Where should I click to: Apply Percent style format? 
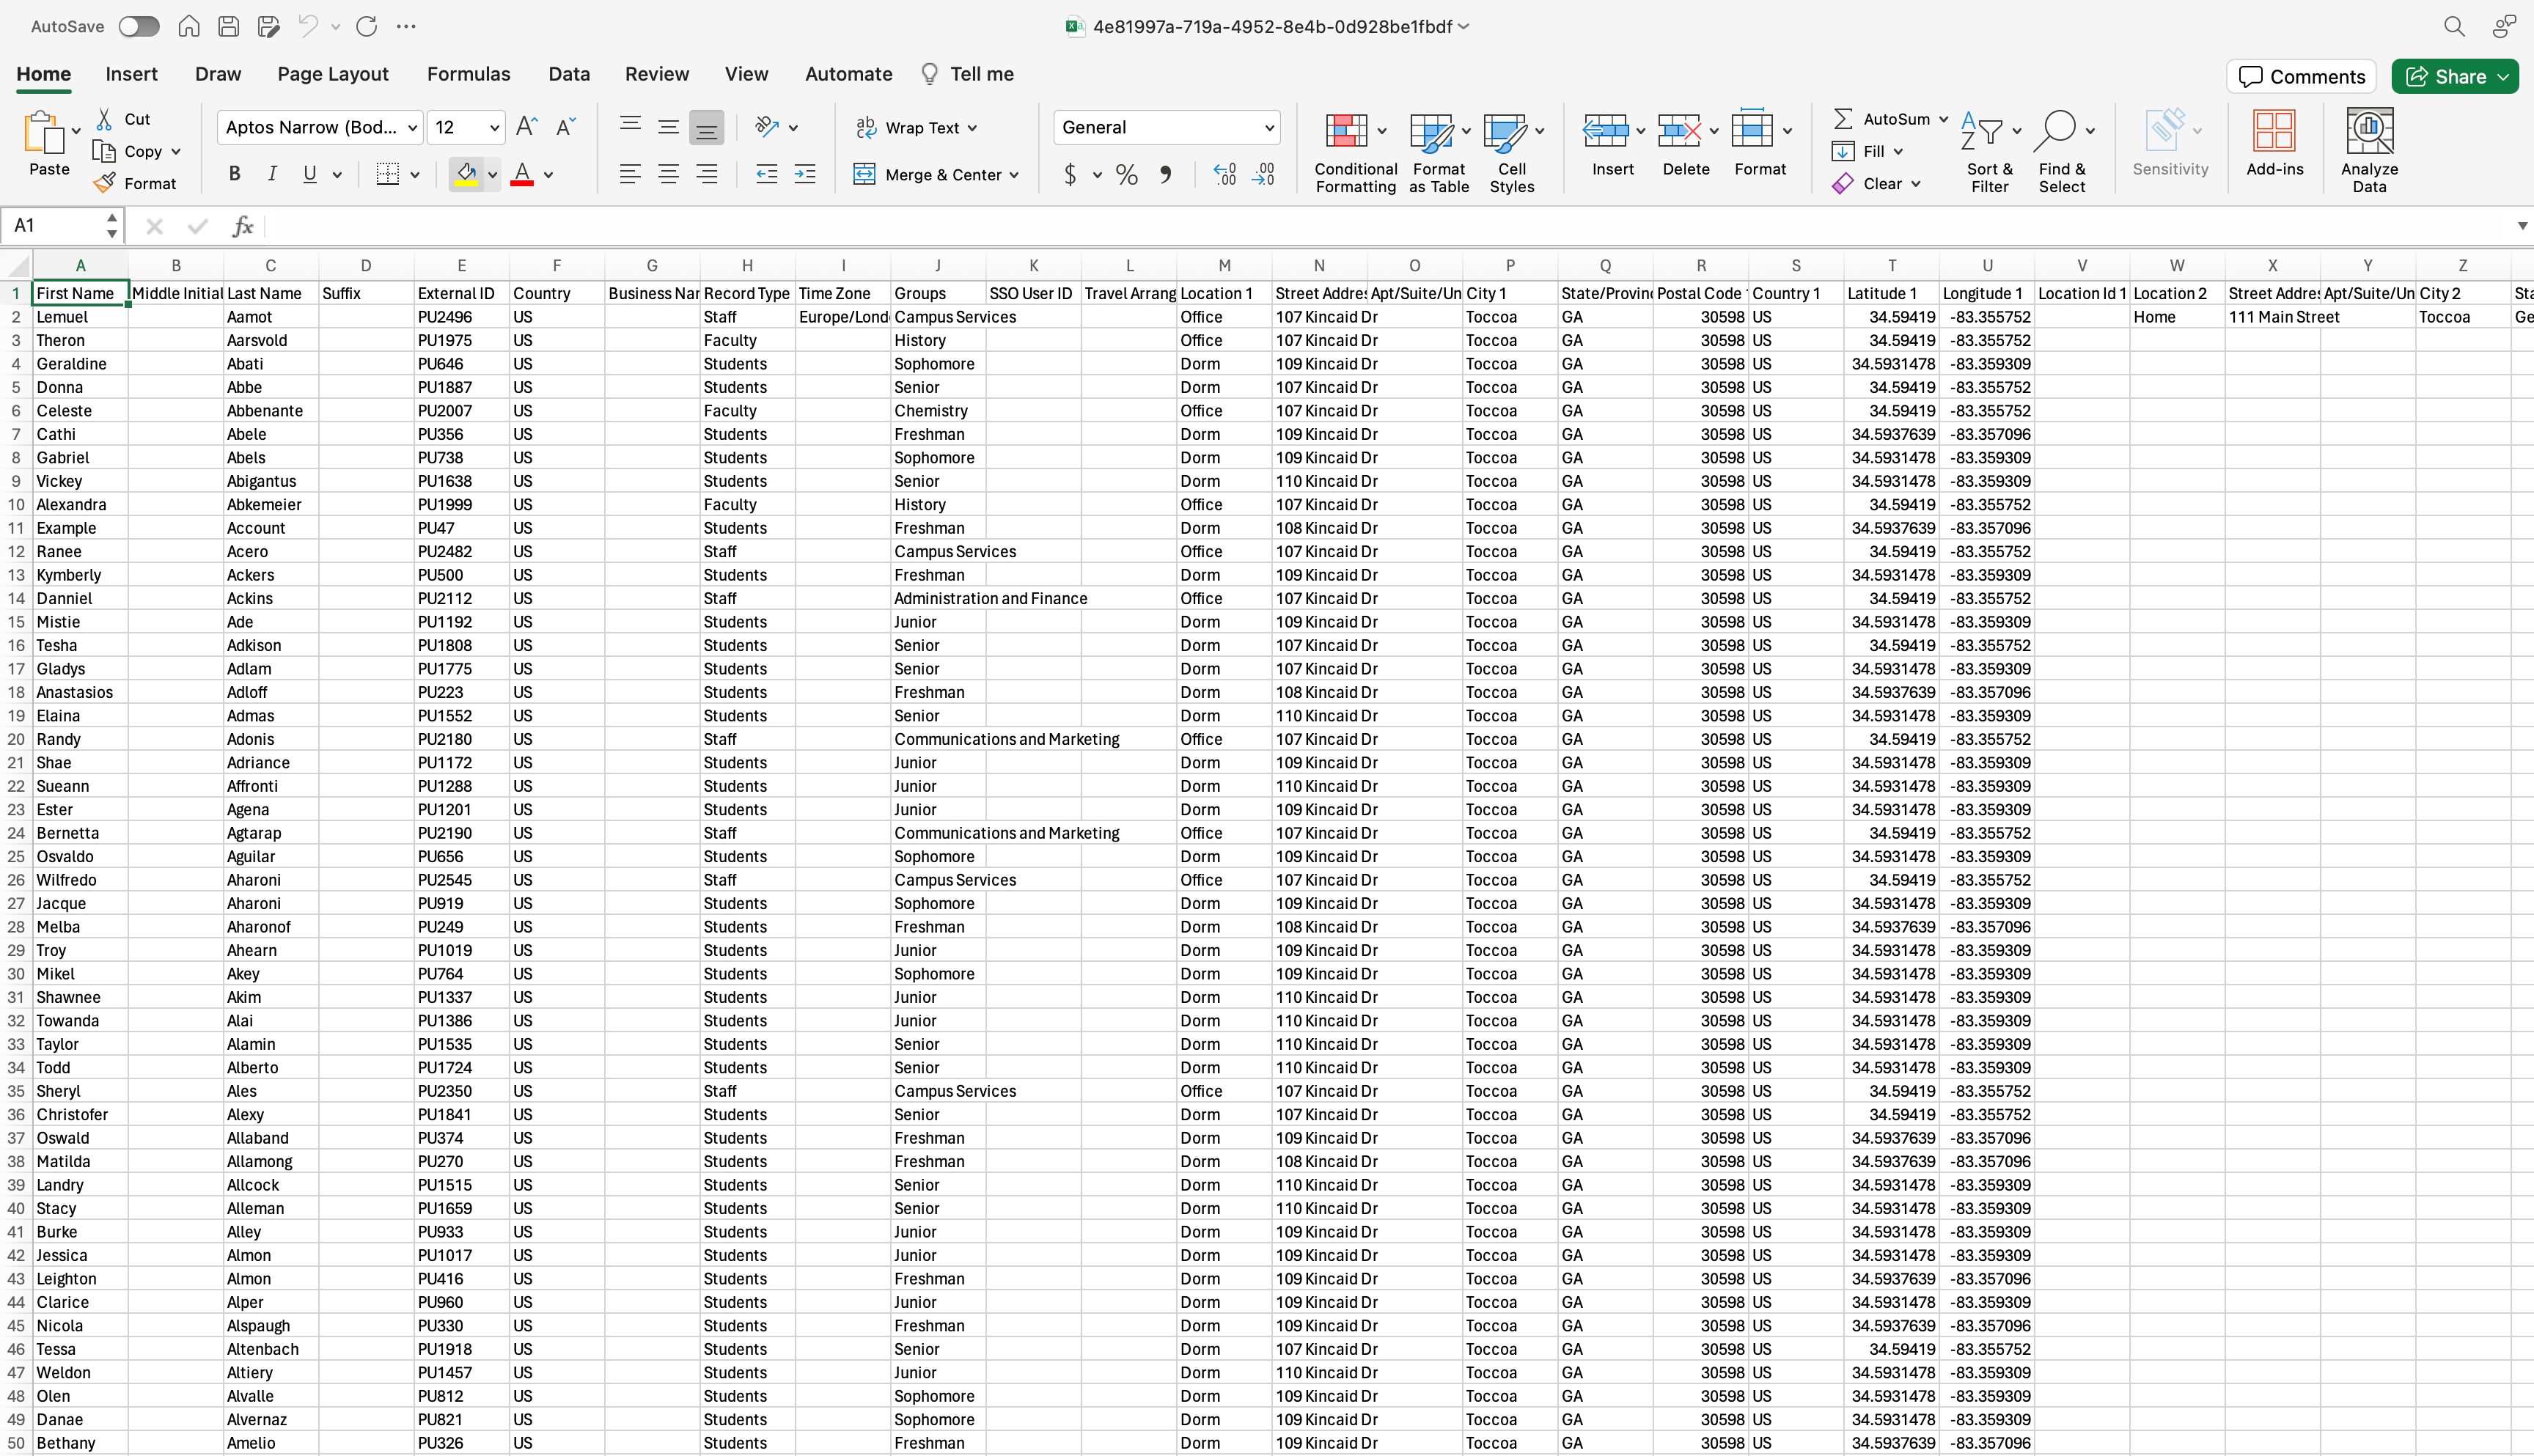point(1127,175)
